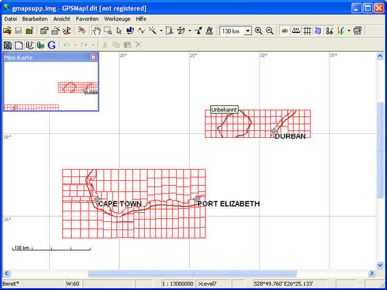Select the Transform crosshair tool
The width and height of the screenshot is (387, 290).
coord(181,31)
